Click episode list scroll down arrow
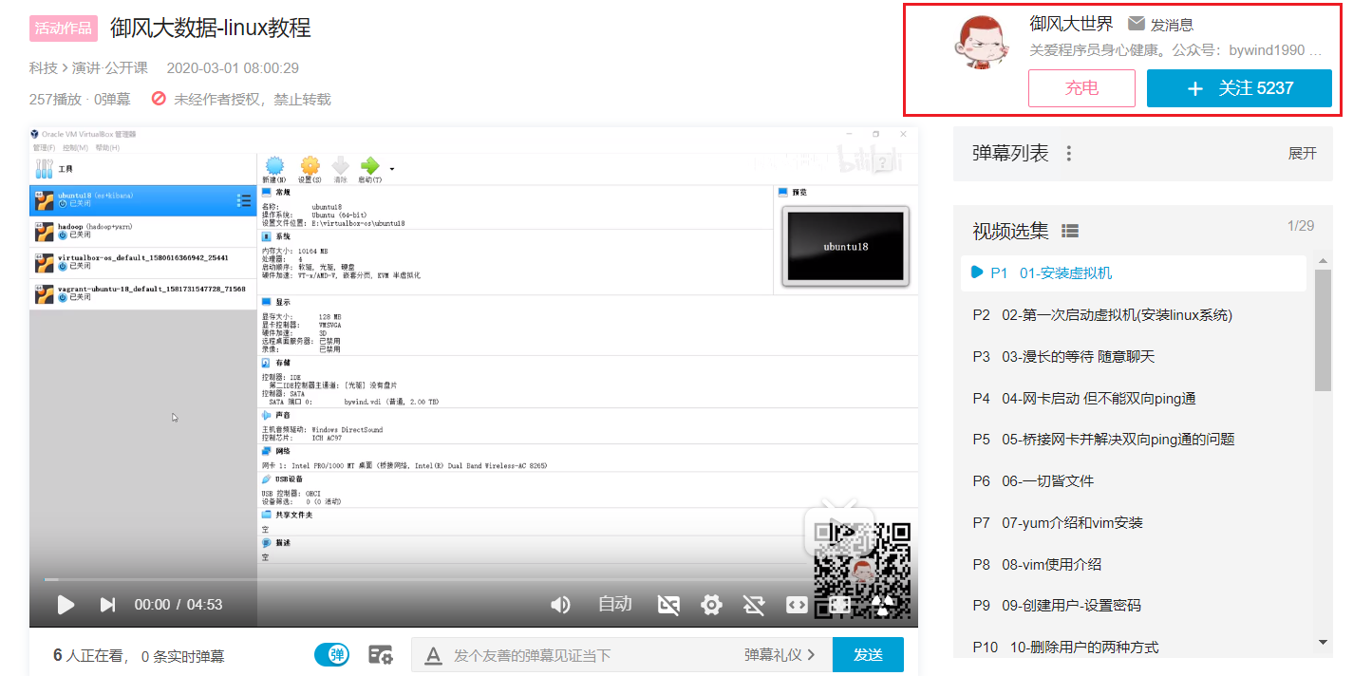The width and height of the screenshot is (1353, 676). pyautogui.click(x=1324, y=643)
